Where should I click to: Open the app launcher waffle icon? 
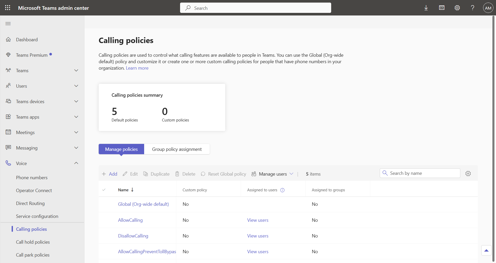click(x=8, y=8)
